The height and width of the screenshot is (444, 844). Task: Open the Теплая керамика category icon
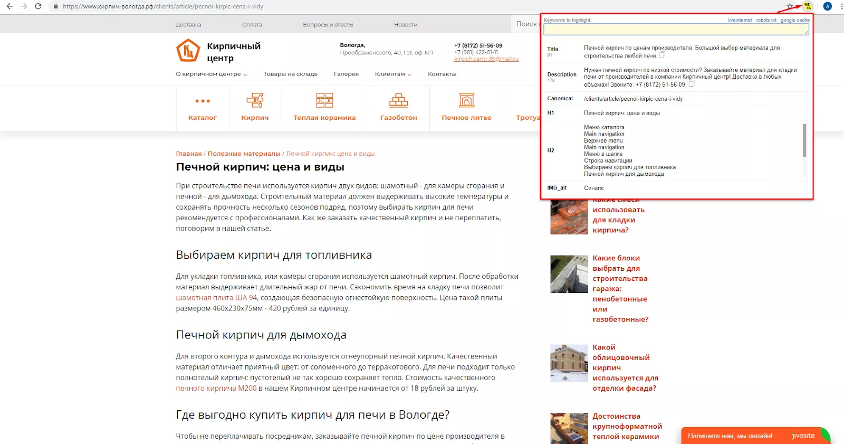pos(324,100)
